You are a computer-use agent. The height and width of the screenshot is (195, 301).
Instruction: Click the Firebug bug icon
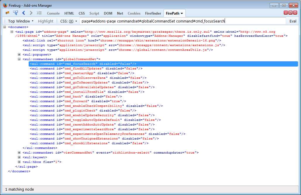[8, 13]
